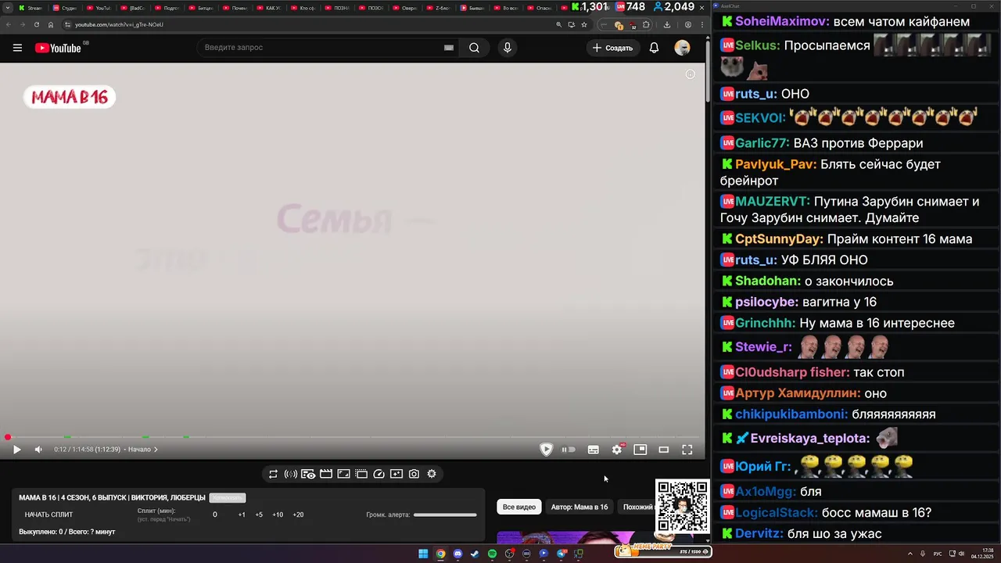This screenshot has height=563, width=1001.
Task: Click video title 'МАМА В 16 | 4 СЕЗОН'
Action: coord(112,498)
